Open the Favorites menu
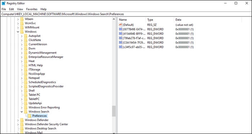 (x=32, y=9)
